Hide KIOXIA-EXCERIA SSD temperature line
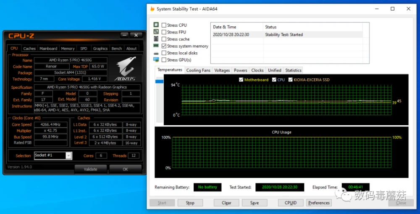The width and height of the screenshot is (420, 214). pyautogui.click(x=290, y=80)
